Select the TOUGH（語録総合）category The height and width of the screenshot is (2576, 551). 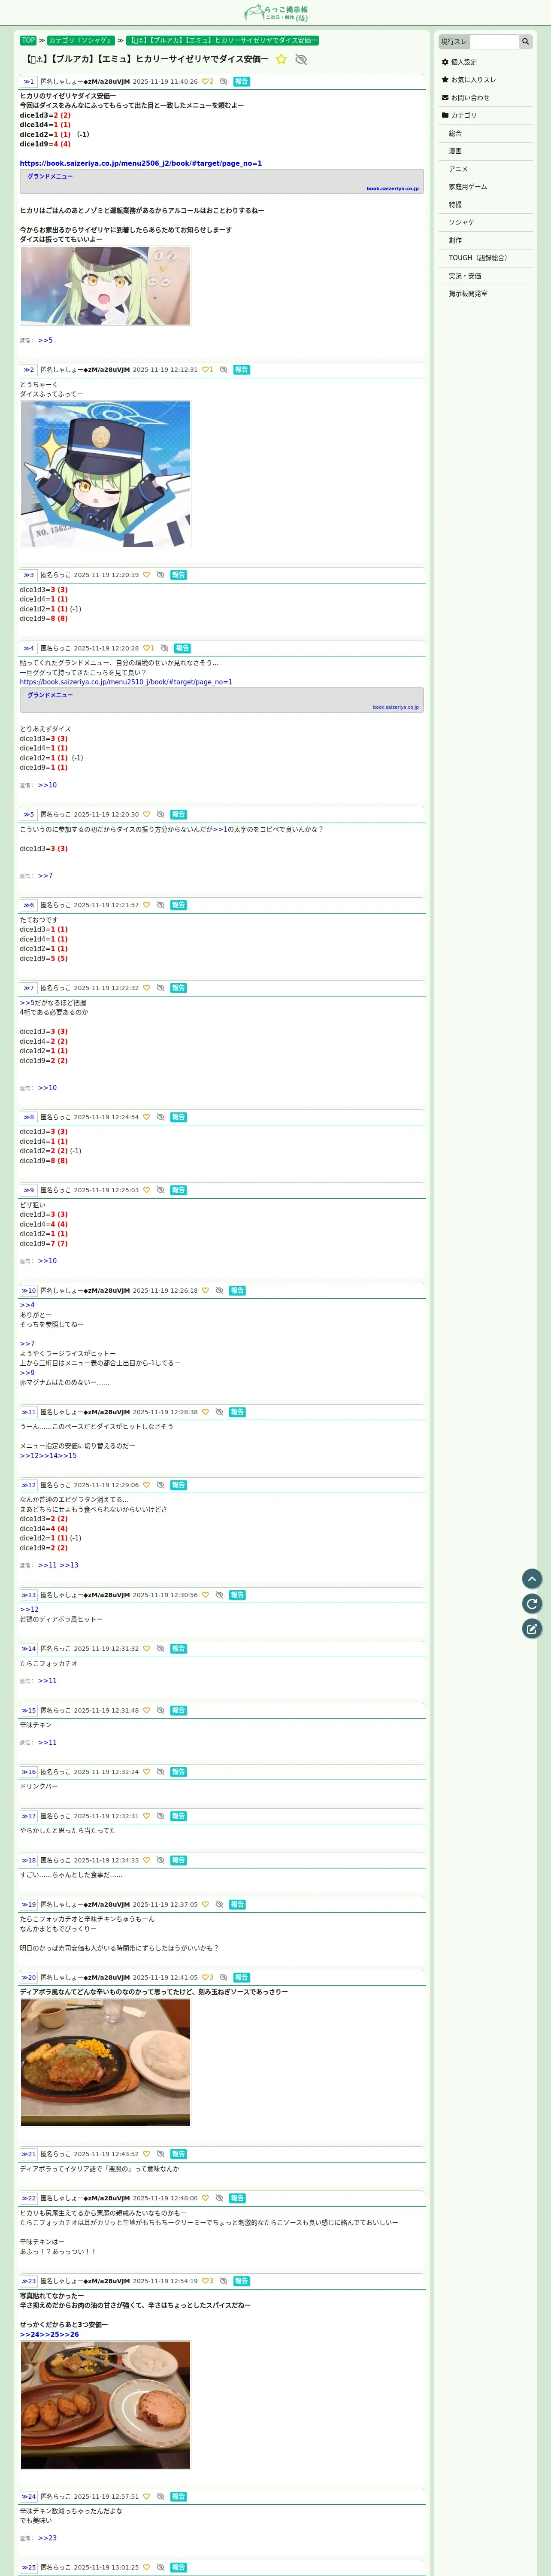click(x=486, y=258)
